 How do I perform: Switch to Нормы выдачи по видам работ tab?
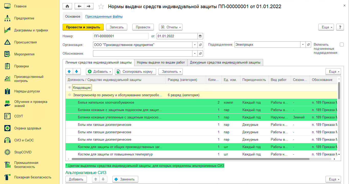click(x=161, y=62)
